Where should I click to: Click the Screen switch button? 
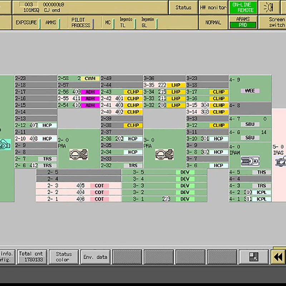(272, 23)
